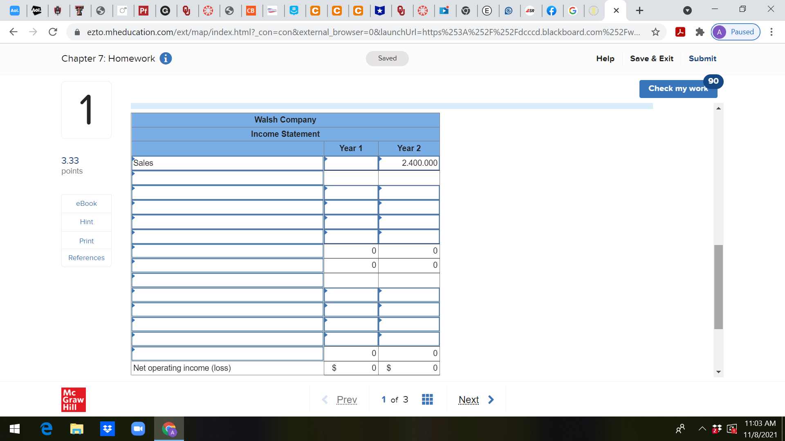The height and width of the screenshot is (441, 785).
Task: Open the Facebook bookmark
Action: [x=552, y=11]
